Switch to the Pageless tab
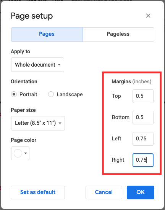Screen dimensions: 165x210 pos(118,35)
